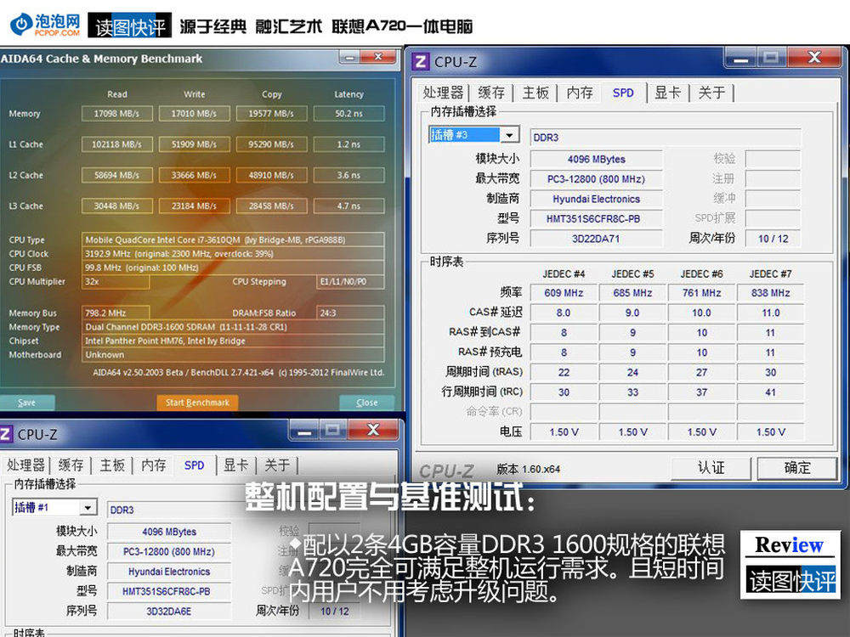Click the 泡泡网 PCPOP.COM logo

45,25
